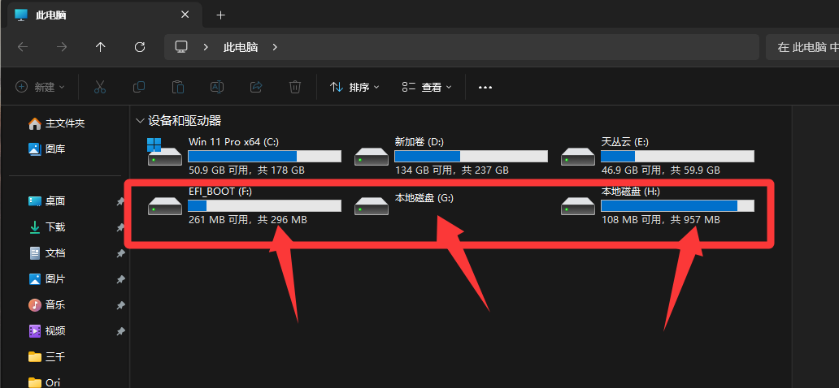Click the Cut scissors icon
The width and height of the screenshot is (839, 388).
point(100,87)
